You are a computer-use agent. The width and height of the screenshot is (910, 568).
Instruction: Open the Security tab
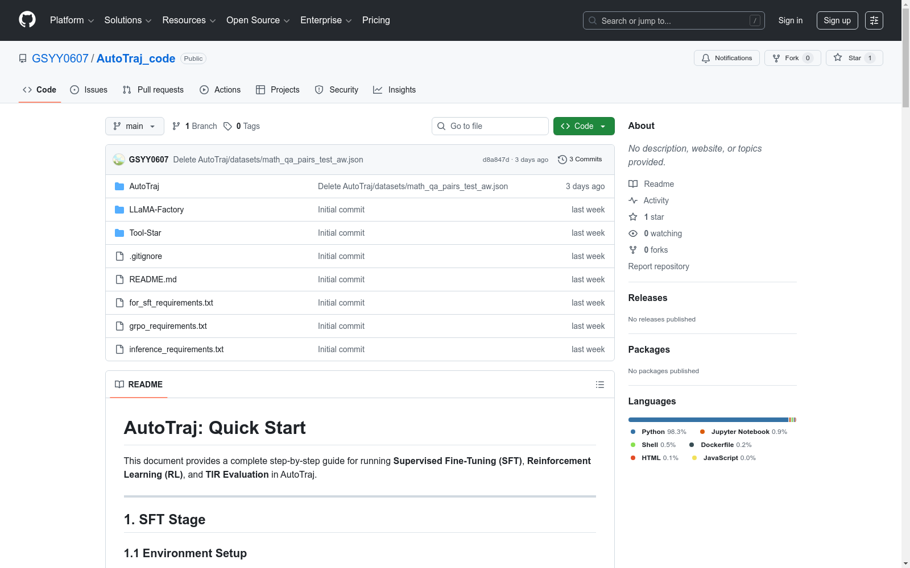point(337,90)
